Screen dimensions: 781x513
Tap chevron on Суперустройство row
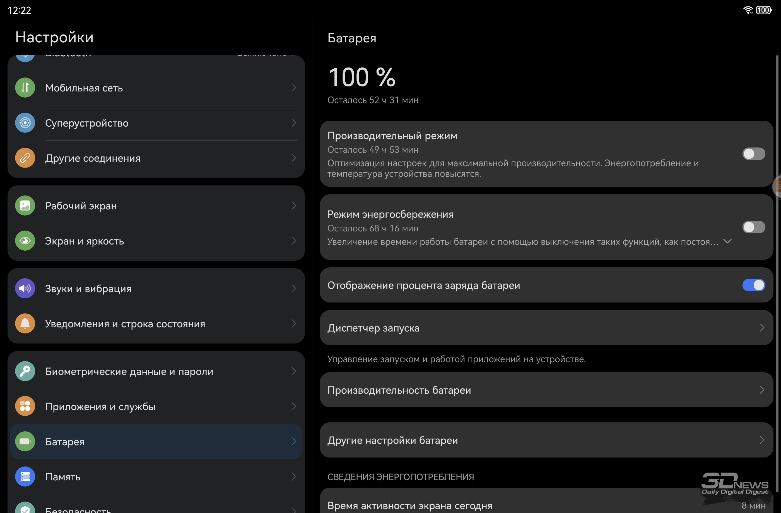point(293,123)
